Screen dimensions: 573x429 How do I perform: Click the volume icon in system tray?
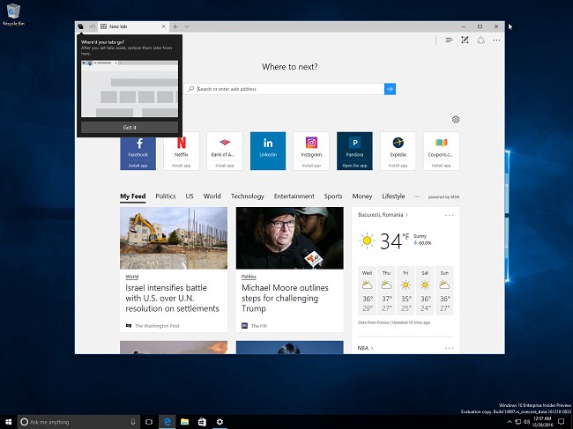[526, 422]
